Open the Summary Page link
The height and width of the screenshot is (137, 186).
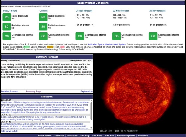click(x=33, y=91)
